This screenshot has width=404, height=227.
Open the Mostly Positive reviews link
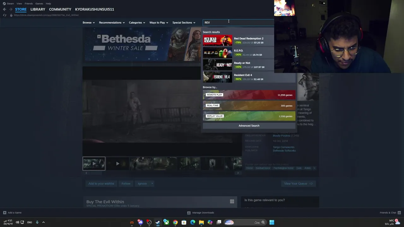coord(281,136)
